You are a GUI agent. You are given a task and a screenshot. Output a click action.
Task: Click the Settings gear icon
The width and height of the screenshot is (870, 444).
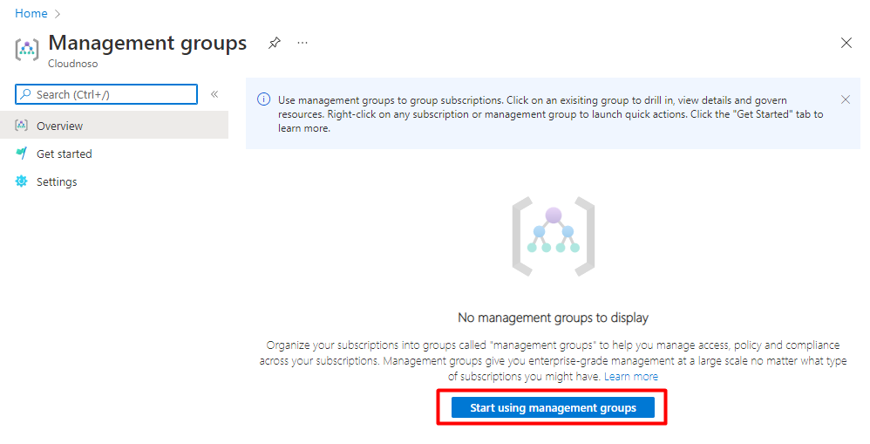point(22,181)
